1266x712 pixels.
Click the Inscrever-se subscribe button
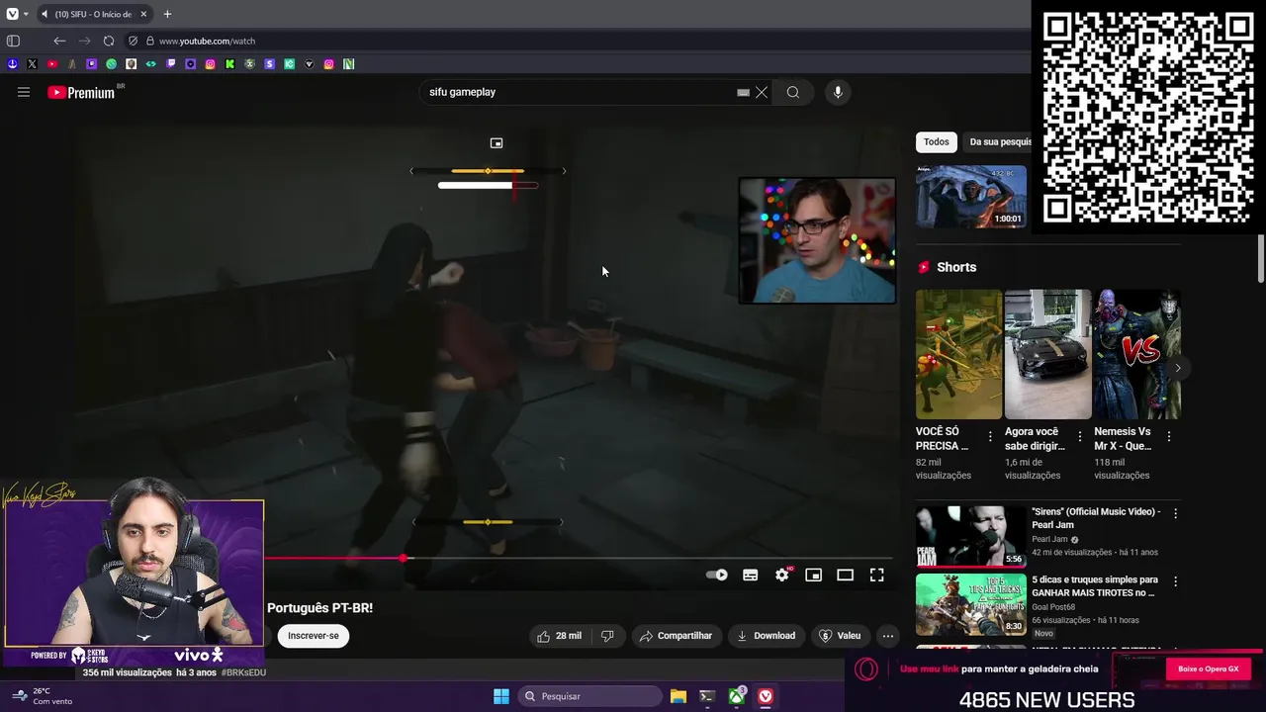pos(314,636)
